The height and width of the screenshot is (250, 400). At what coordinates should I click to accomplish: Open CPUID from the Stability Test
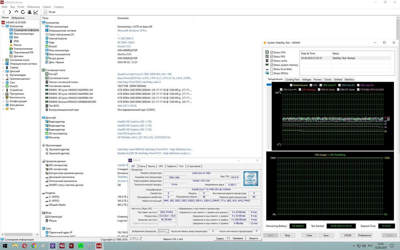point(348,235)
